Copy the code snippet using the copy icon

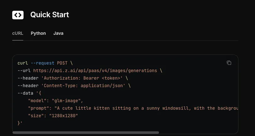(229, 63)
